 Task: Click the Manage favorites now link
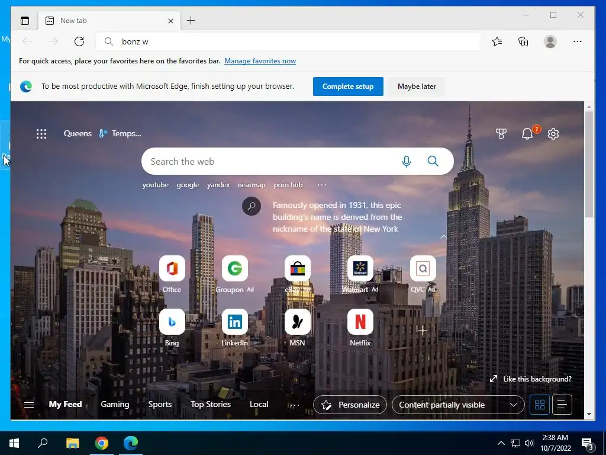pyautogui.click(x=260, y=61)
